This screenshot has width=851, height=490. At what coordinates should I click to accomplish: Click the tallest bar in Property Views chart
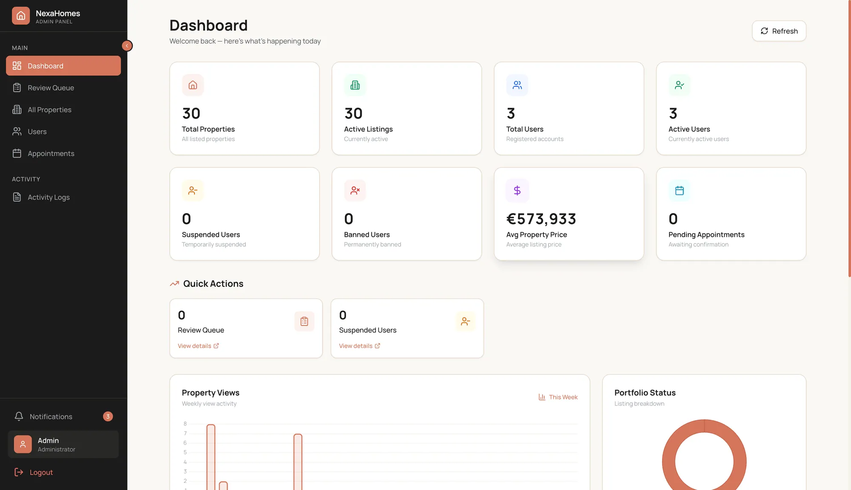tap(211, 457)
